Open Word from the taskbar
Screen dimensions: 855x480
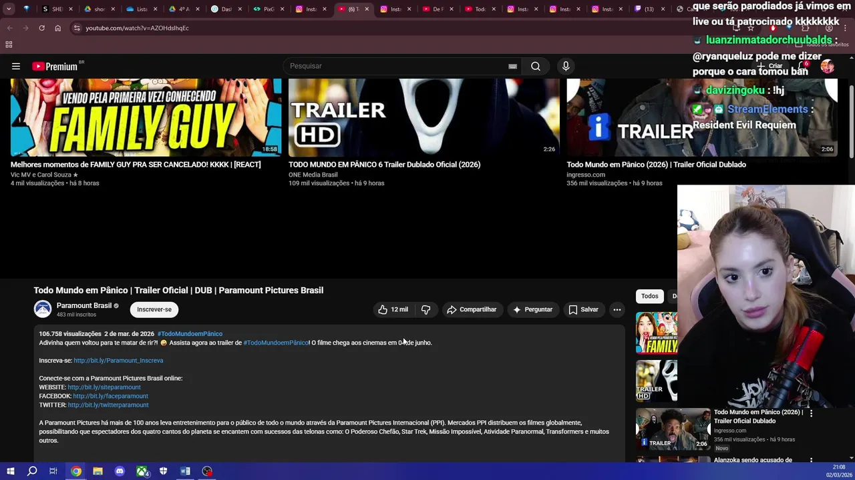point(185,471)
